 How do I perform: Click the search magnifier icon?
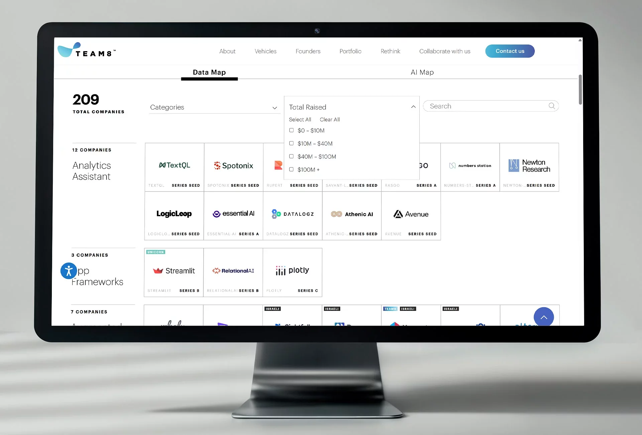coord(551,106)
